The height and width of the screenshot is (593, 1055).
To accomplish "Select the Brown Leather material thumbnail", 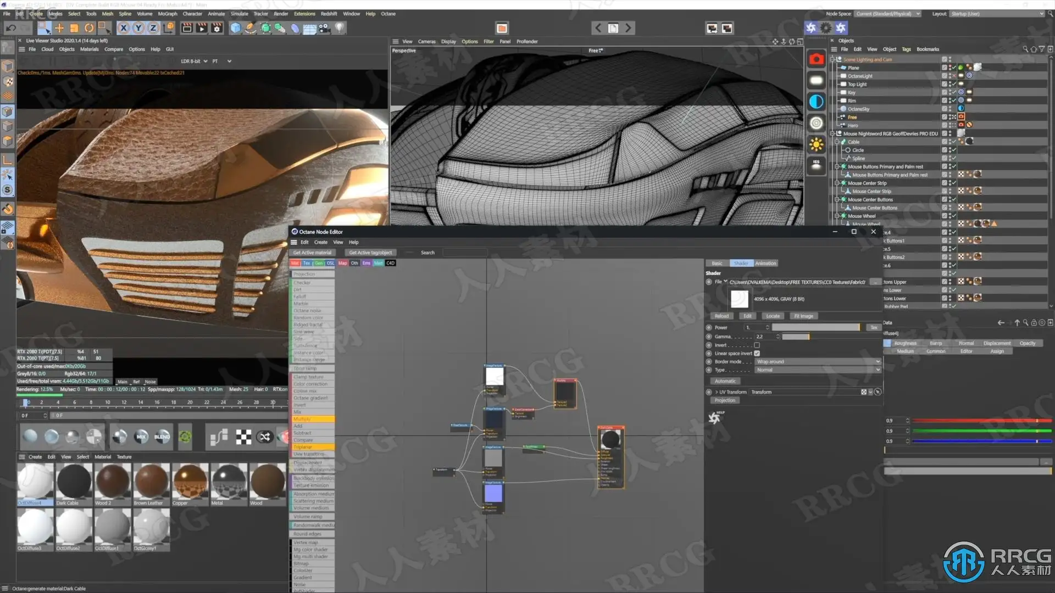I will [x=151, y=480].
